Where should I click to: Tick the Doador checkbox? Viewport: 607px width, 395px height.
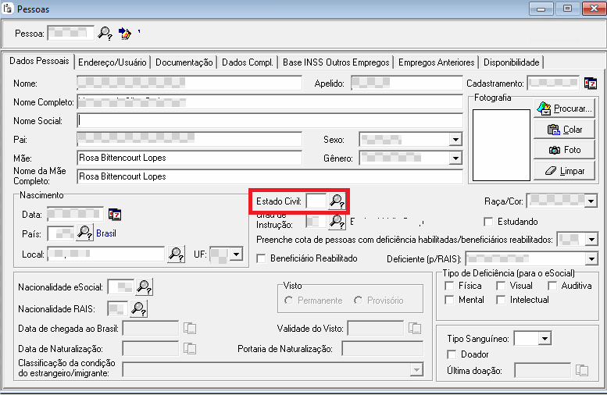(x=450, y=354)
